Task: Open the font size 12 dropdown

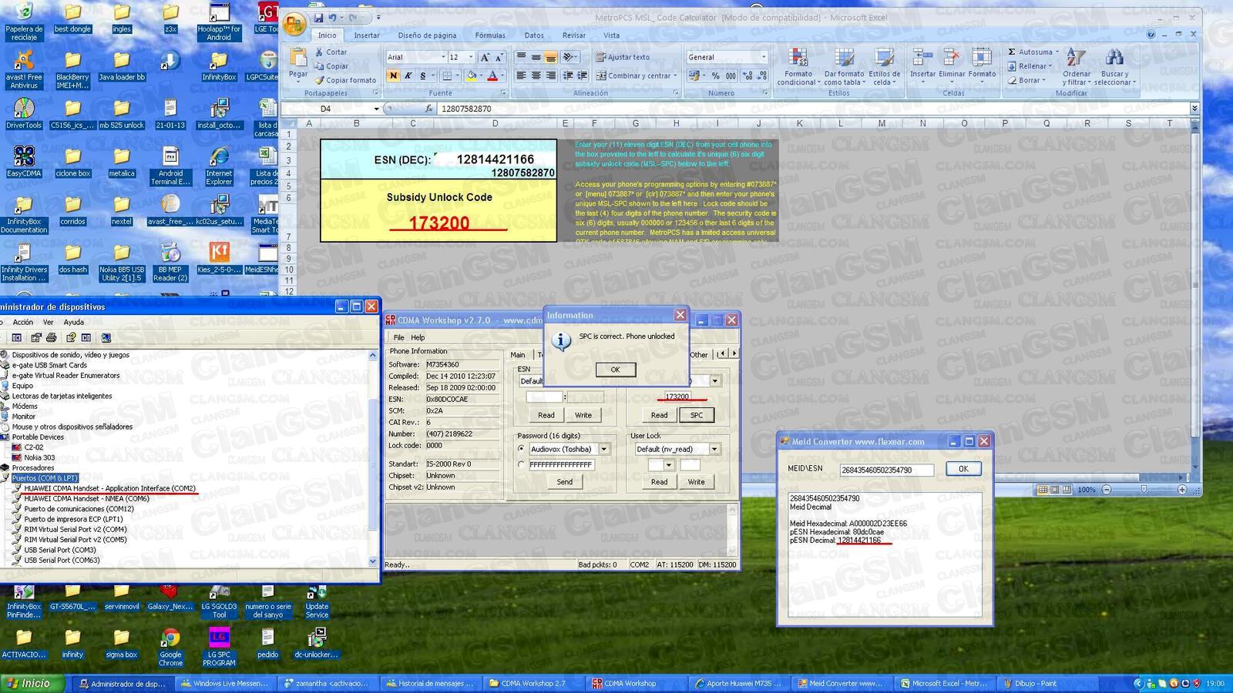Action: 471,57
